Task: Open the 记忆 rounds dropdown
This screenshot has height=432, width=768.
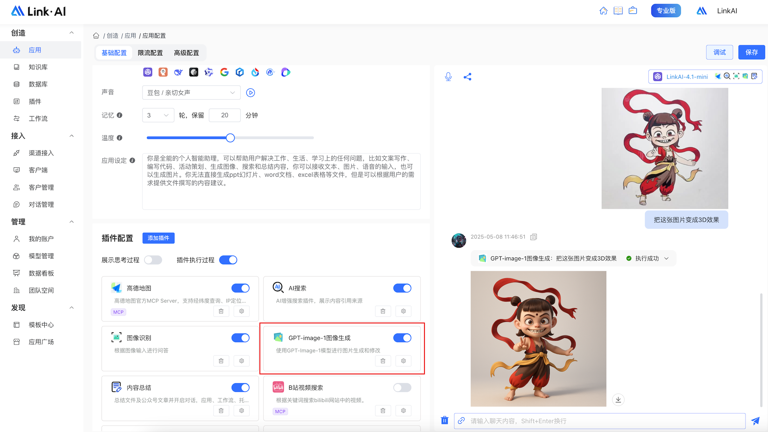Action: (x=158, y=115)
